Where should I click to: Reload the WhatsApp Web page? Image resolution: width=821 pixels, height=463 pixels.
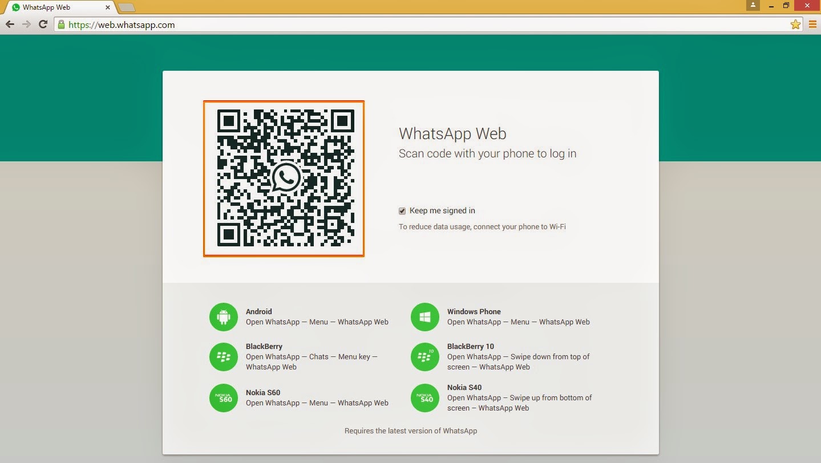point(43,25)
